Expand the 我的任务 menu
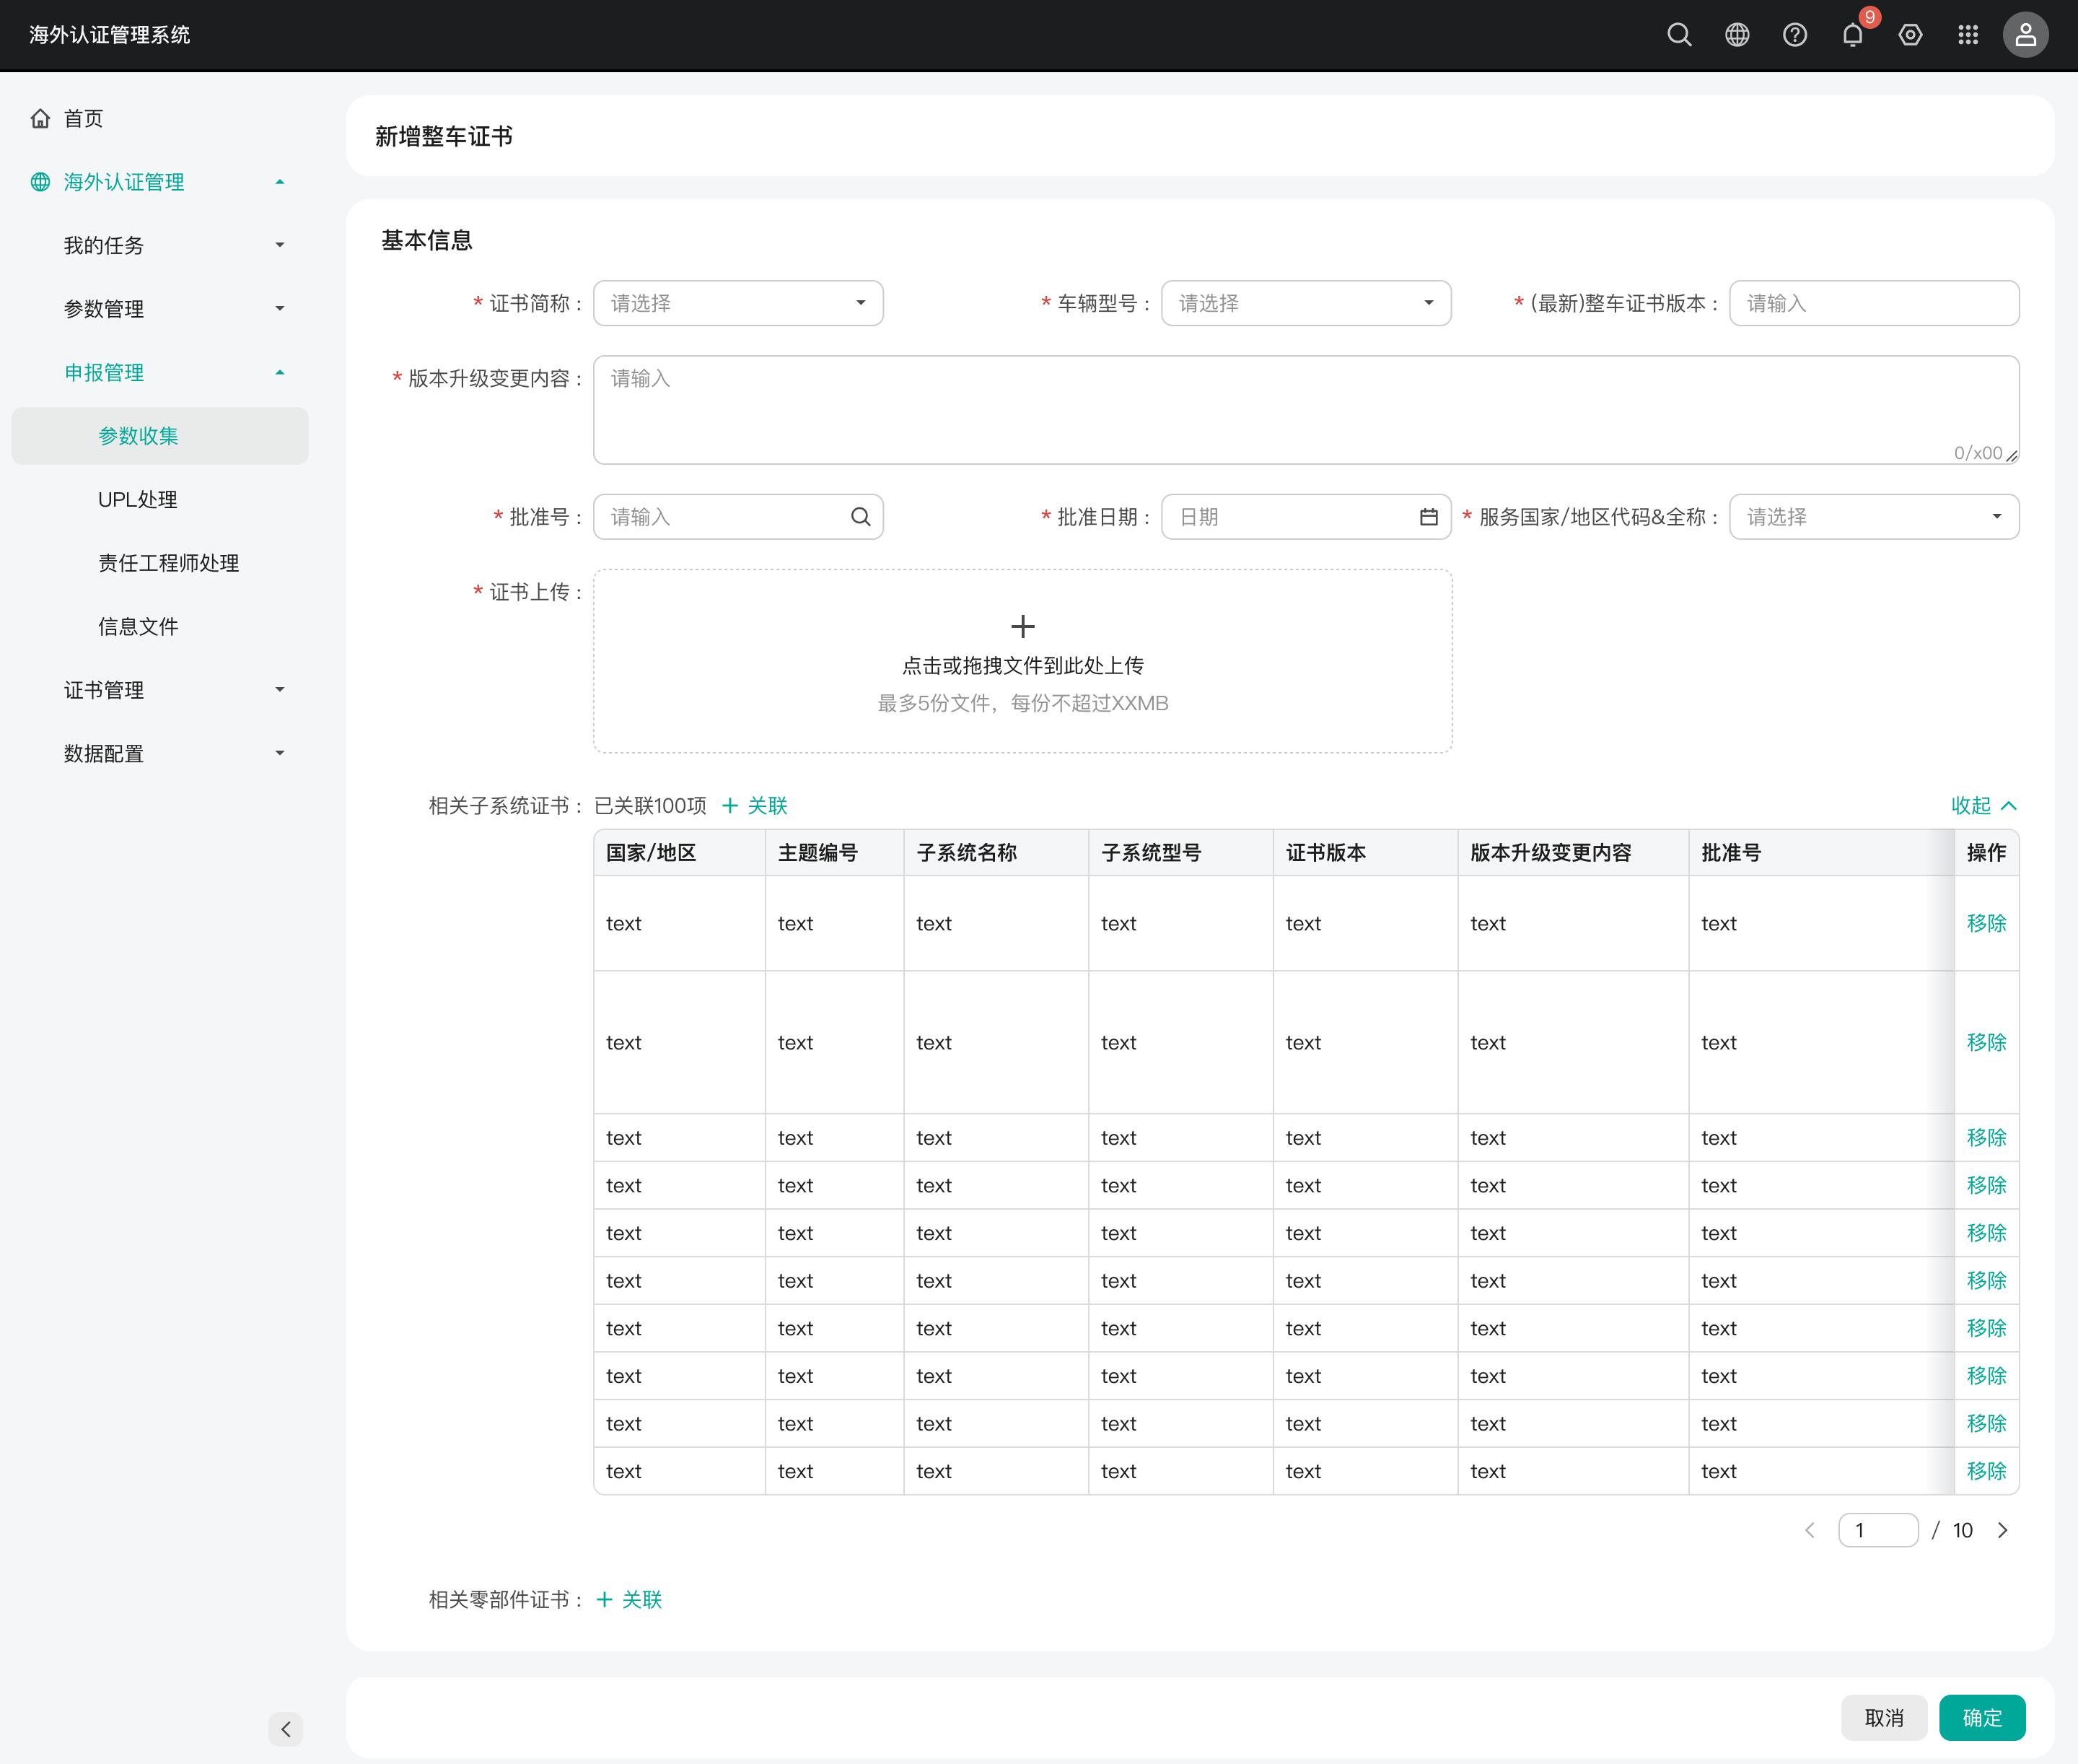Viewport: 2078px width, 1764px height. pos(160,245)
